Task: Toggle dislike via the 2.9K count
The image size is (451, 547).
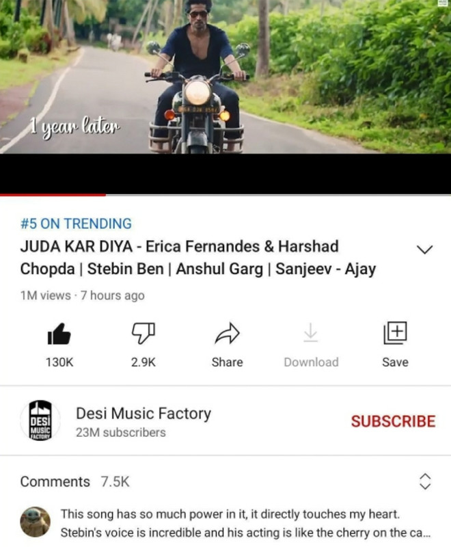Action: tap(143, 362)
